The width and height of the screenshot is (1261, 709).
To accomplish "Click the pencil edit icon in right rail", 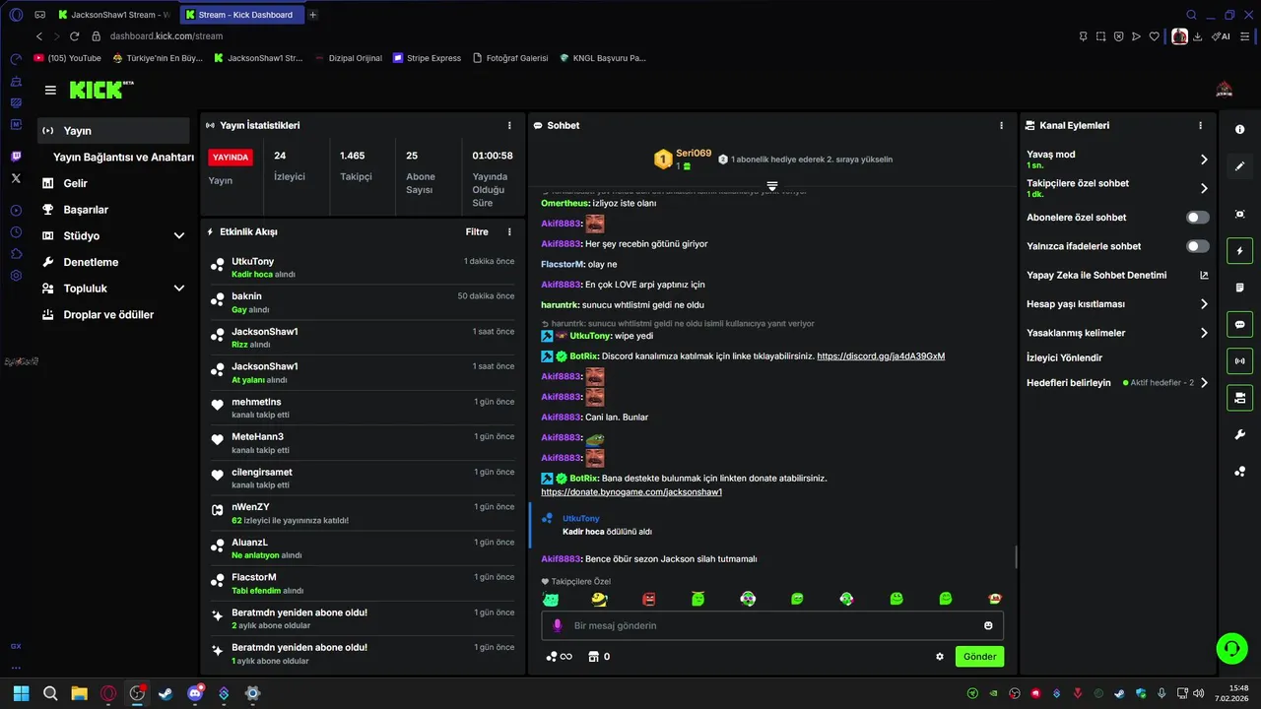I will click(1239, 166).
